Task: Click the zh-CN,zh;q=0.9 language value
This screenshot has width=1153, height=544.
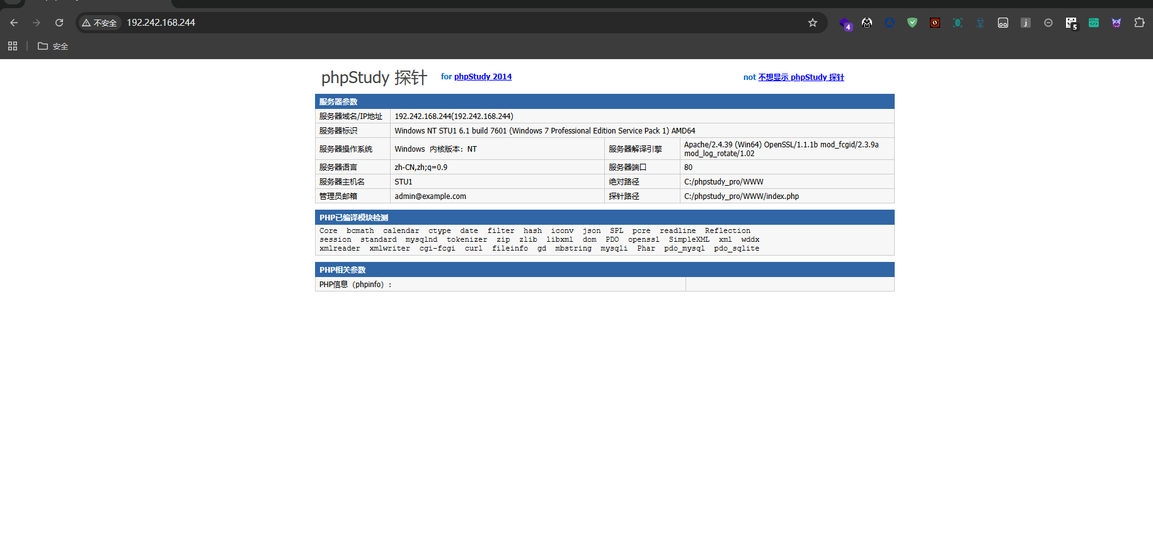Action: tap(421, 167)
